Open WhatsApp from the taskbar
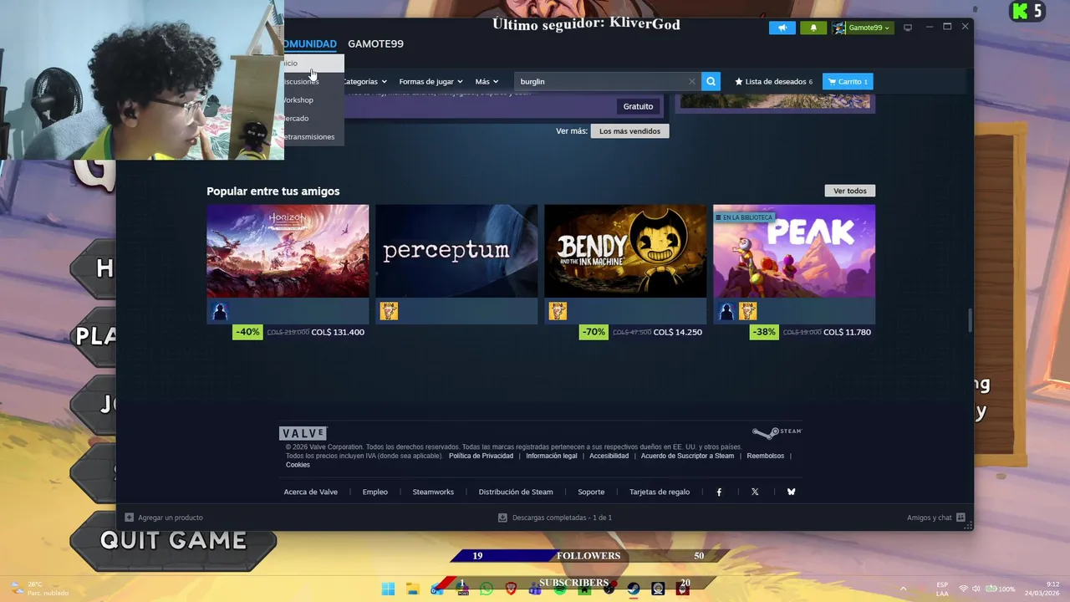Screen dimensions: 1070x602 [487, 589]
